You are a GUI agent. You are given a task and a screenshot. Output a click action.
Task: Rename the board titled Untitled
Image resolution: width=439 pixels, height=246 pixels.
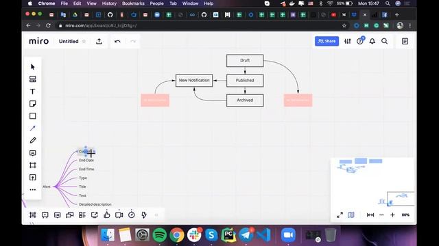69,41
